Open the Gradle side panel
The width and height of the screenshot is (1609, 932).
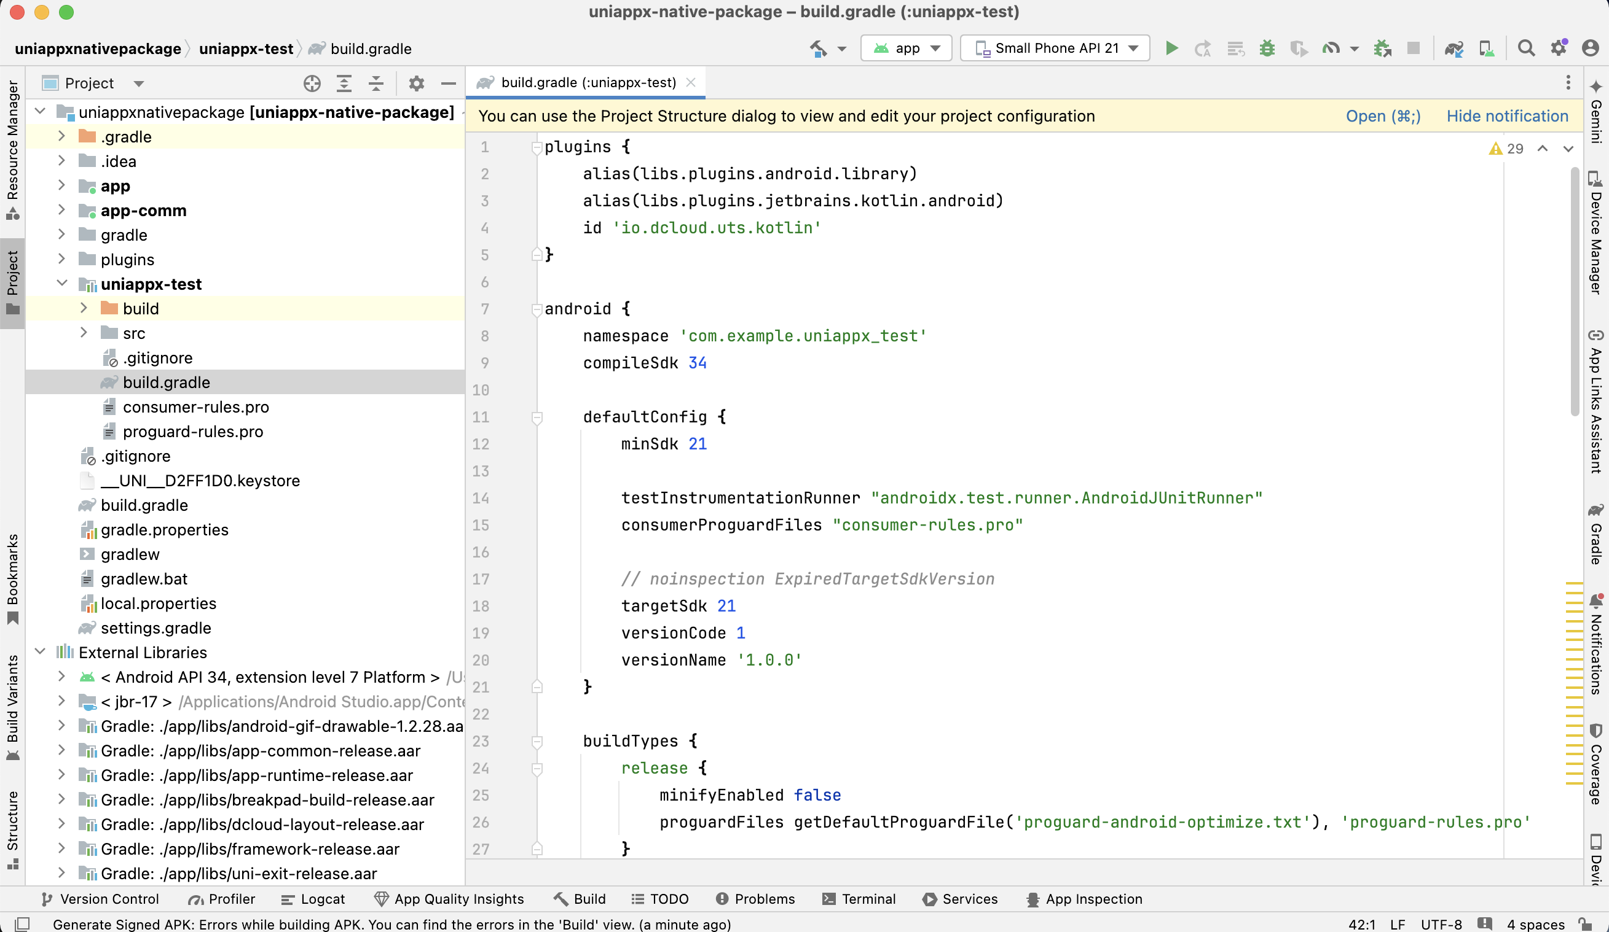[1595, 534]
